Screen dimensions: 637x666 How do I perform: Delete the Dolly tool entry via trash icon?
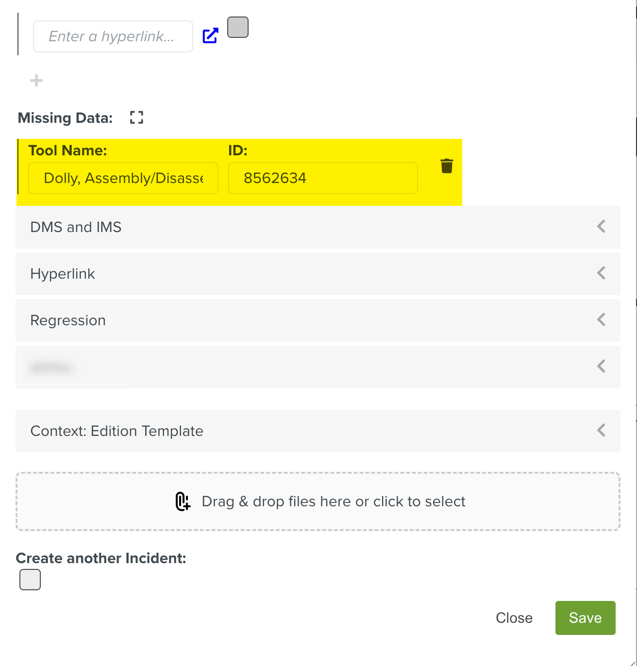click(x=447, y=166)
